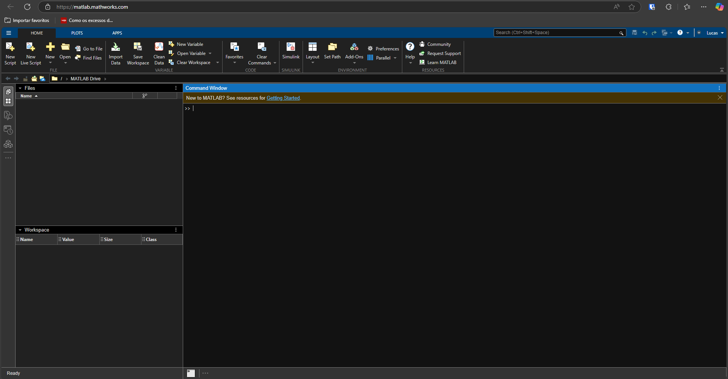Focus the Search documentation field

(556, 33)
